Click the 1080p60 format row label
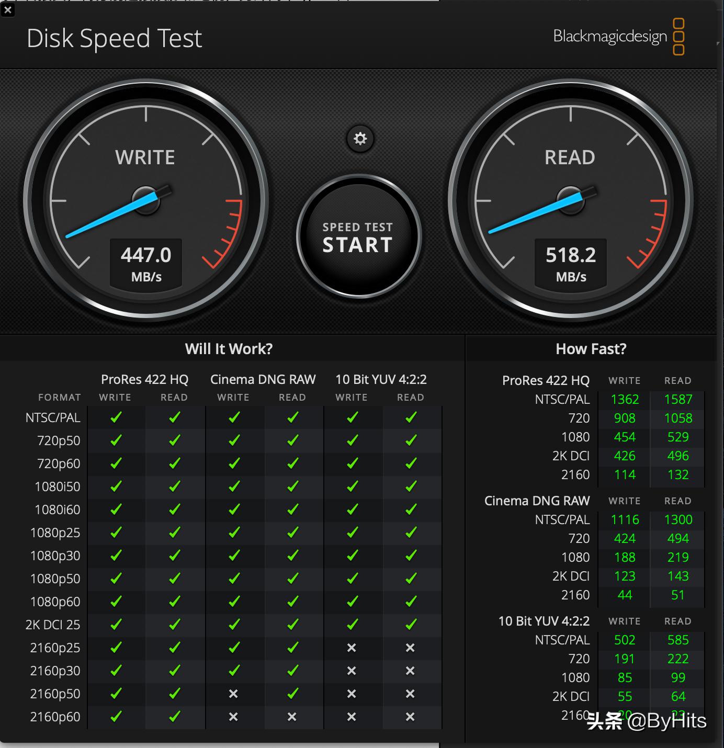The width and height of the screenshot is (724, 748). point(55,602)
